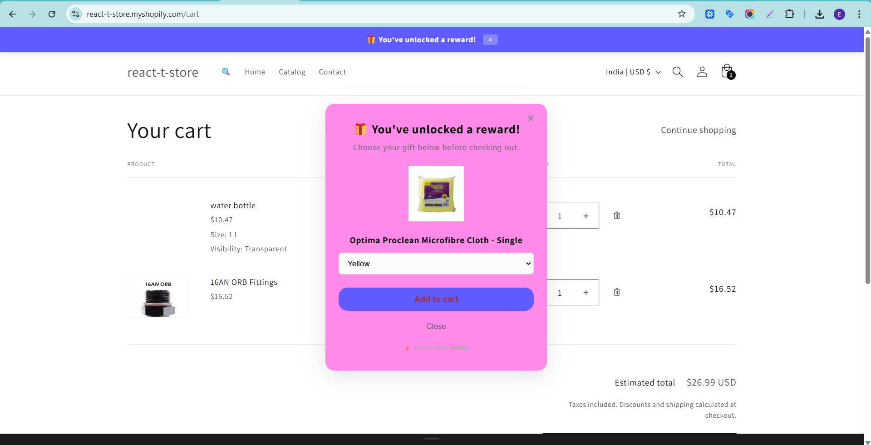Bookmark this page with star icon
This screenshot has height=445, width=871.
coord(681,14)
